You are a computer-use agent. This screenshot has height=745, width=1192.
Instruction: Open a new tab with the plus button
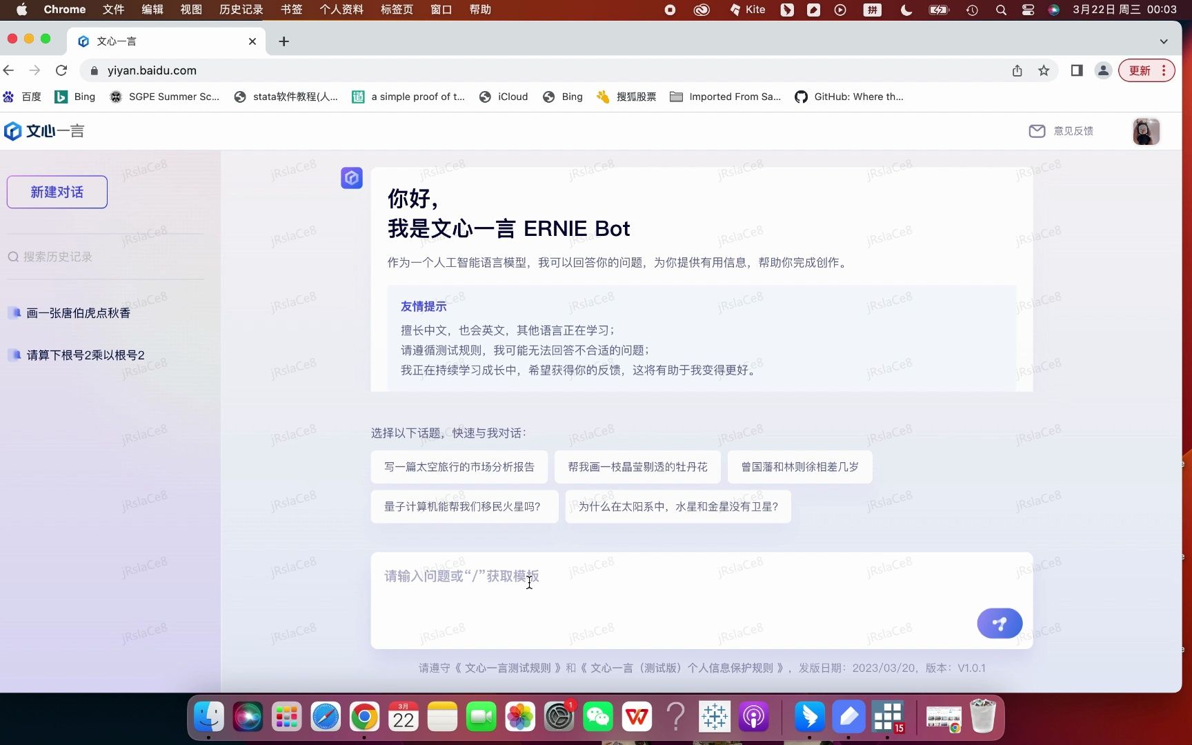click(284, 41)
